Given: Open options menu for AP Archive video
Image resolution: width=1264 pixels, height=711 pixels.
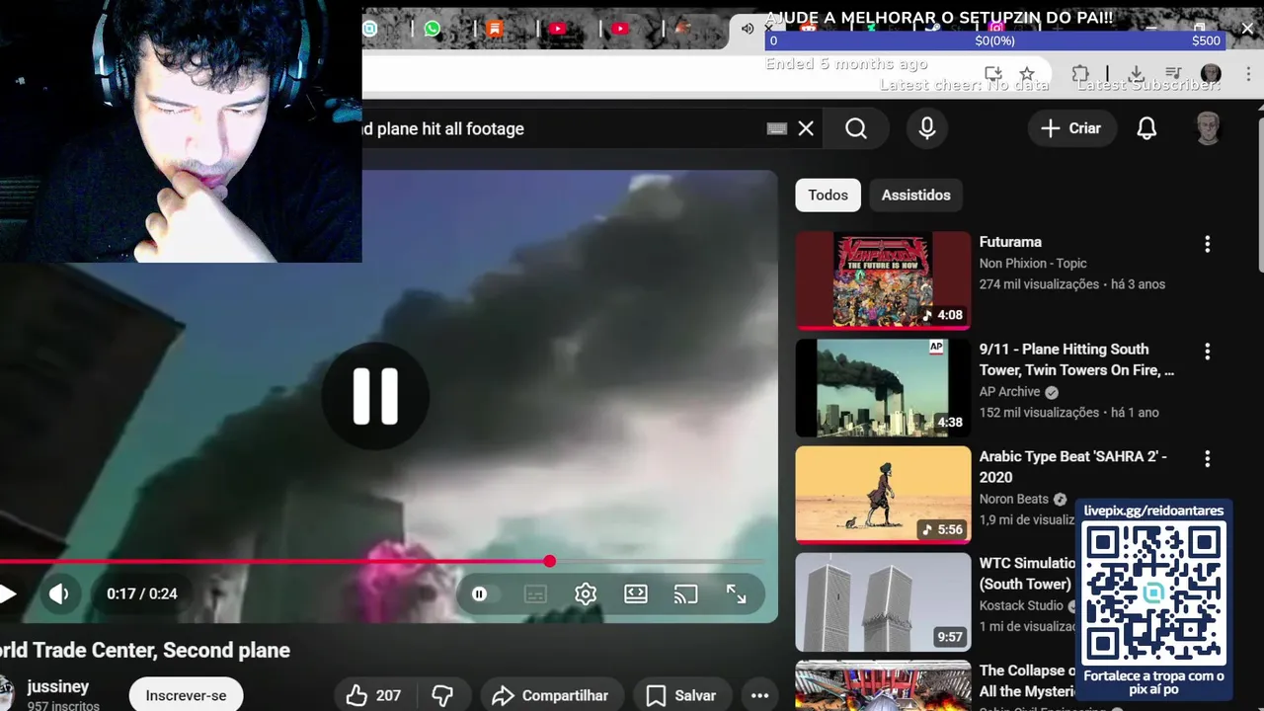Looking at the screenshot, I should [1207, 352].
